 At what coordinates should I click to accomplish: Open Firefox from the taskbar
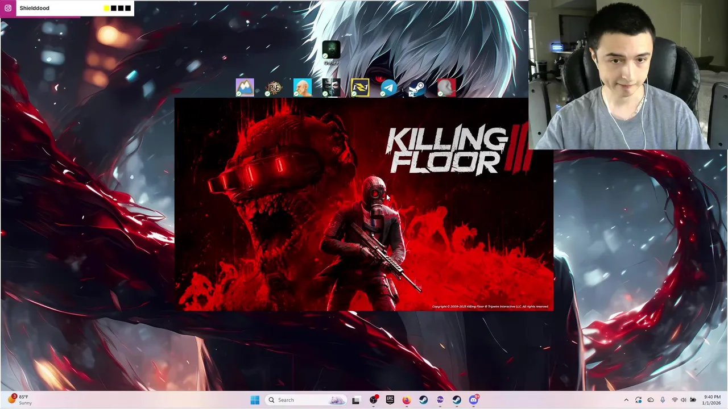406,400
